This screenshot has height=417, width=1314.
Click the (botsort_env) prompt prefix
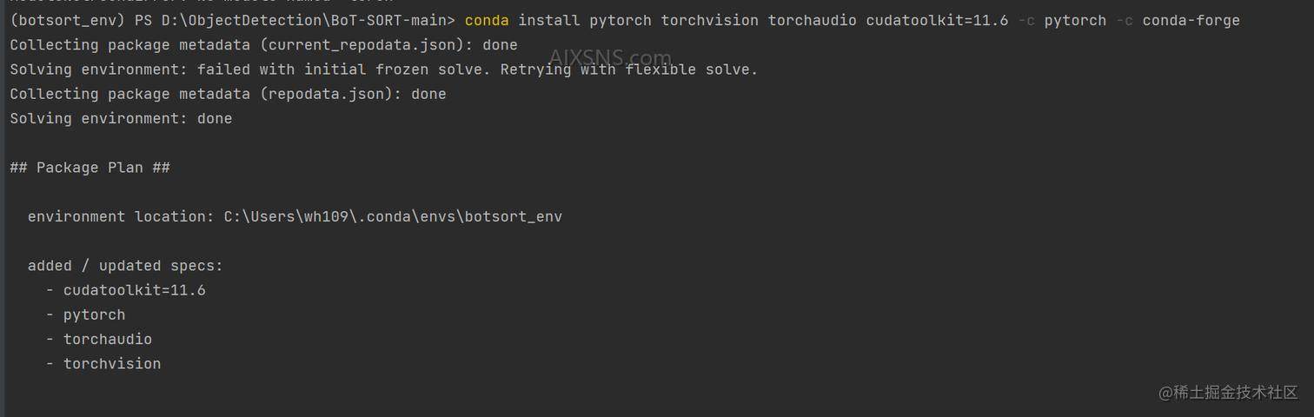(x=67, y=20)
